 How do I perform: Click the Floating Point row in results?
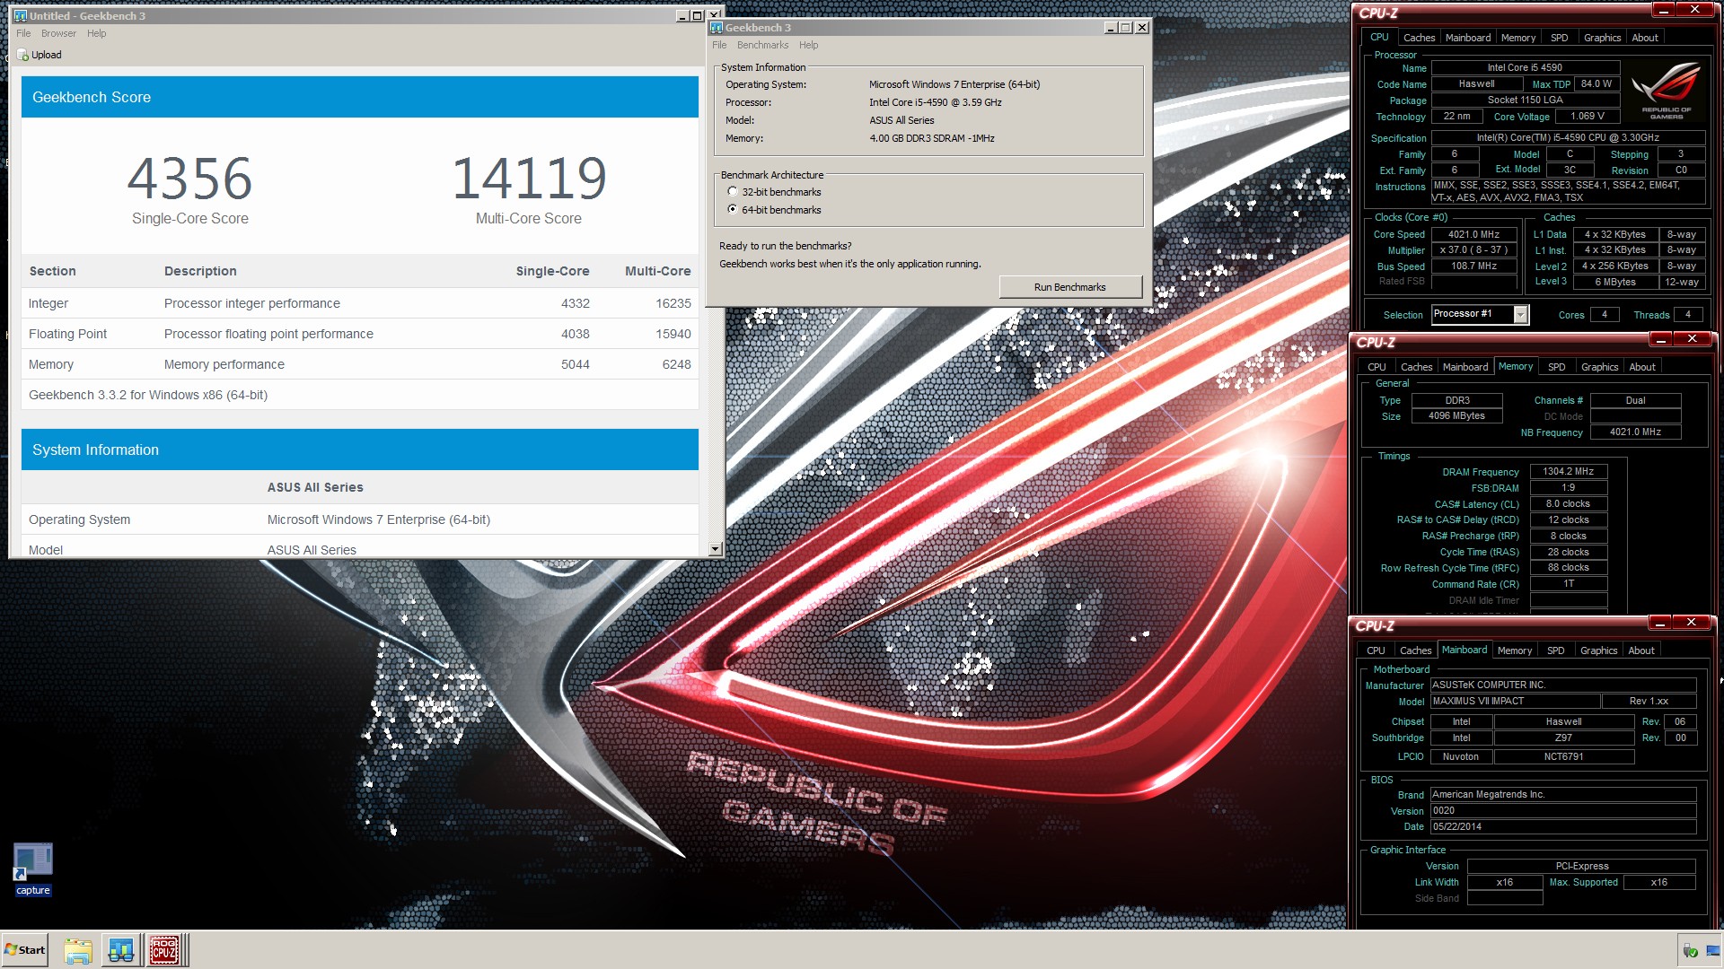click(x=359, y=334)
